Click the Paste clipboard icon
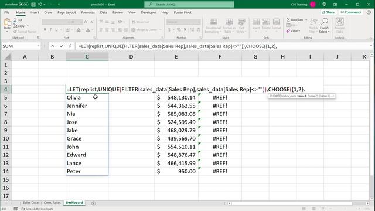 [7, 22]
